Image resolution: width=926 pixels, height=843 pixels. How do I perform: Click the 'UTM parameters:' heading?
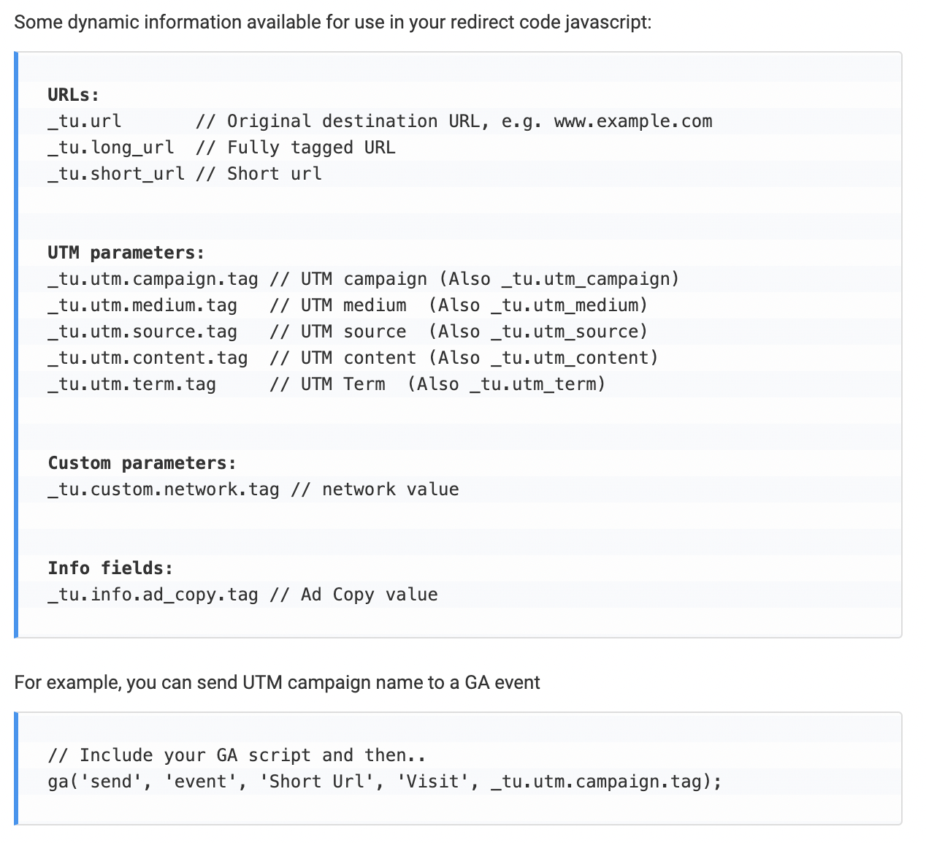[x=126, y=253]
